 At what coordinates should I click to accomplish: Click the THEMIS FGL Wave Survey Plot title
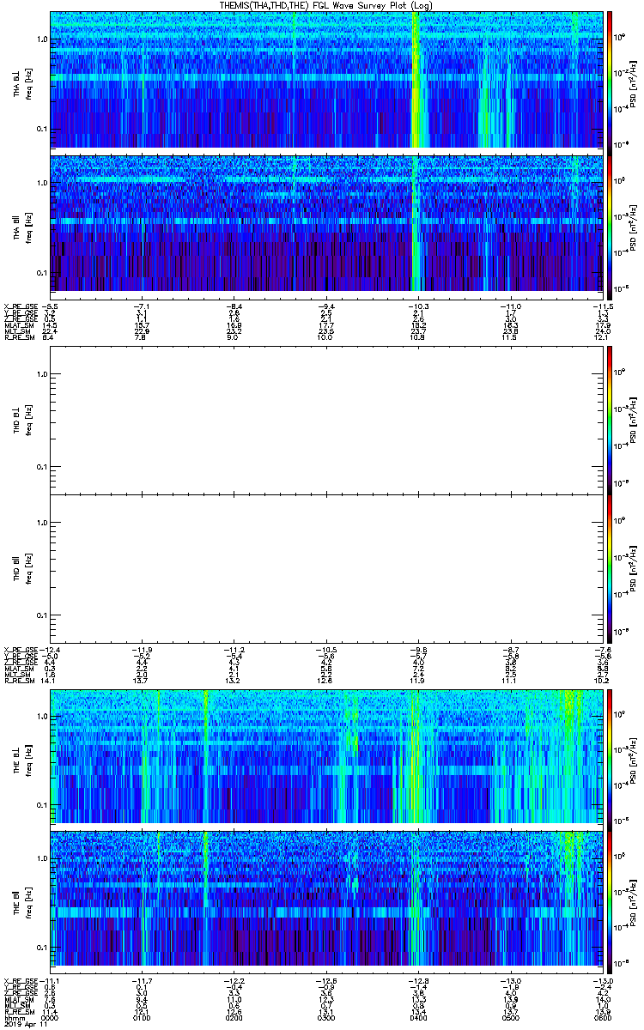coord(326,5)
